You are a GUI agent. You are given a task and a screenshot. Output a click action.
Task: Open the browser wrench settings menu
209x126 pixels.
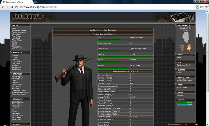(206, 7)
